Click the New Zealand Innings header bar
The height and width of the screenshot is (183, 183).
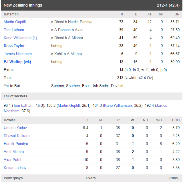(x=91, y=5)
